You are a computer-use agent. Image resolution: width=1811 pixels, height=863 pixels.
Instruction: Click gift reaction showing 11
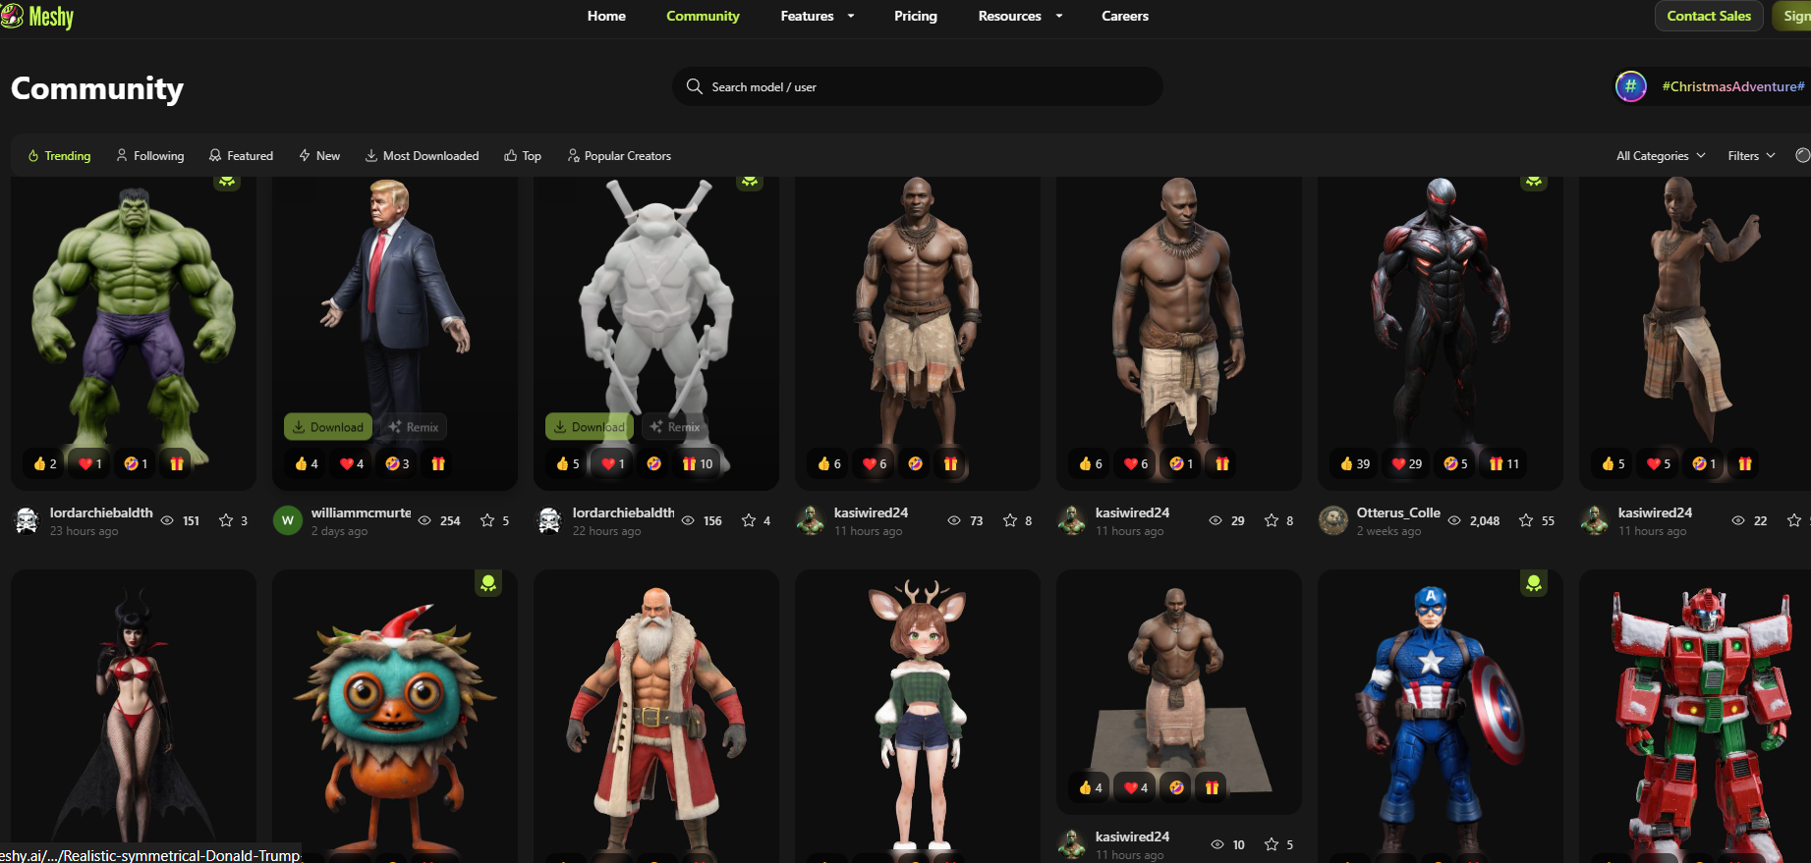(1503, 463)
